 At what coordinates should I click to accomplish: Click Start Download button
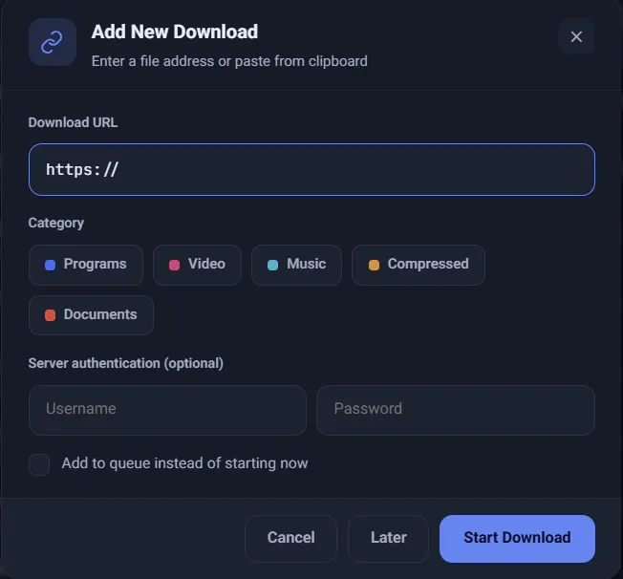(x=517, y=539)
